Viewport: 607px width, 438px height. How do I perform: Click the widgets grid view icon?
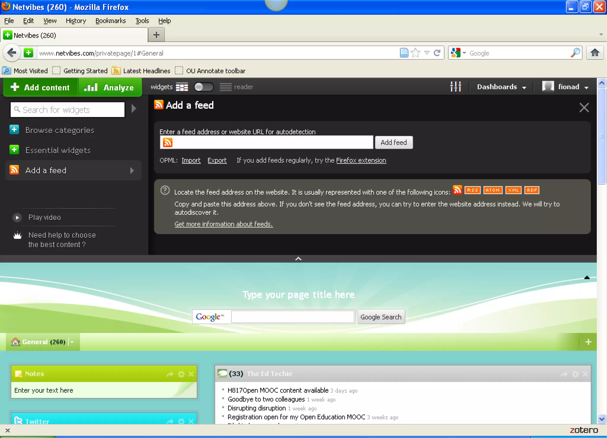[182, 87]
